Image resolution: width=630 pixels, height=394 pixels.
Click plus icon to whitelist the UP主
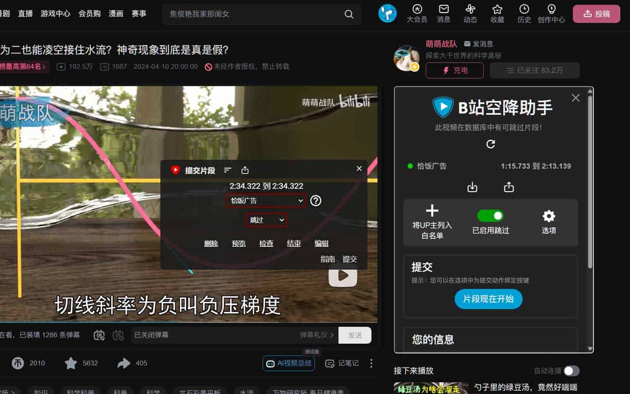pos(432,212)
